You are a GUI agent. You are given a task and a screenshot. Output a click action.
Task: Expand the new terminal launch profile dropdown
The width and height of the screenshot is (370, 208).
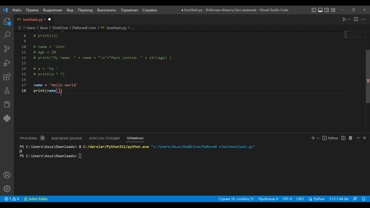(x=318, y=138)
